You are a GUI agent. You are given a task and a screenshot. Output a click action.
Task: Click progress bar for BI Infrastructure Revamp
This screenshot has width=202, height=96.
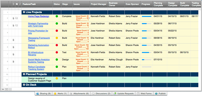(147, 52)
